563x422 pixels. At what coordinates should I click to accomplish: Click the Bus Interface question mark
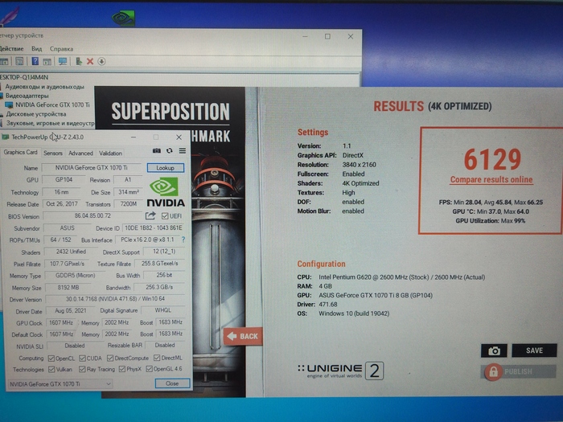(x=183, y=240)
